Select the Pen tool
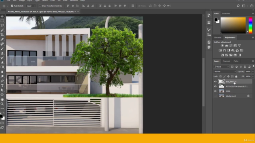This screenshot has width=255, height=143. (2, 81)
